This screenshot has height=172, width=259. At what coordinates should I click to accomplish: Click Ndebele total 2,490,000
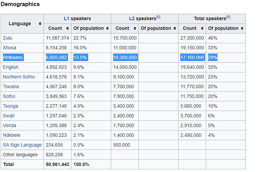(x=191, y=135)
